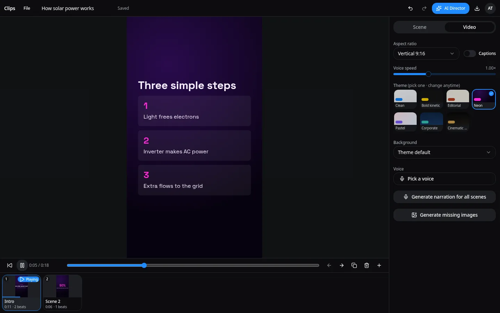Click the download export icon
Viewport: 500px width, 313px height.
[477, 8]
